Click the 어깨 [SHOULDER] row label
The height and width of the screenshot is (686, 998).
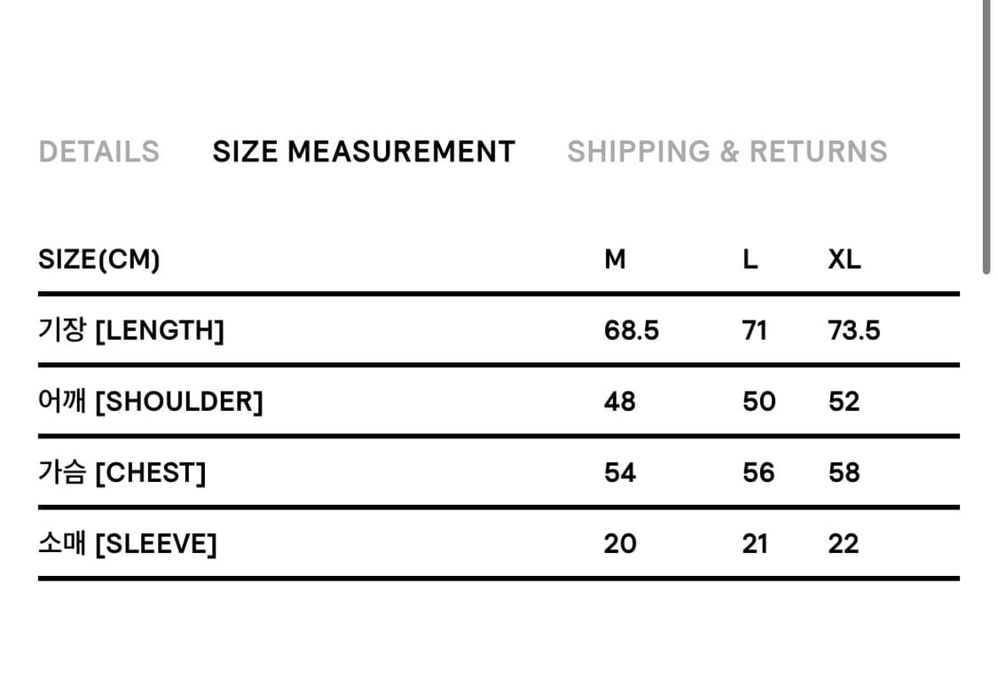151,401
